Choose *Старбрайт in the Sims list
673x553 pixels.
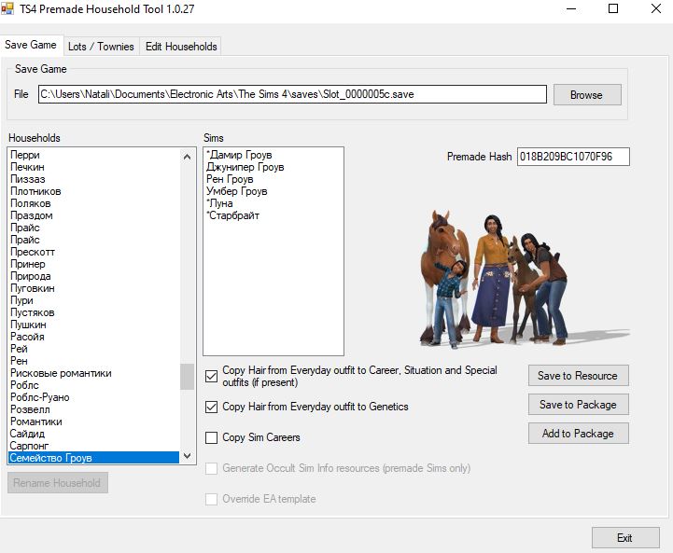pos(233,215)
